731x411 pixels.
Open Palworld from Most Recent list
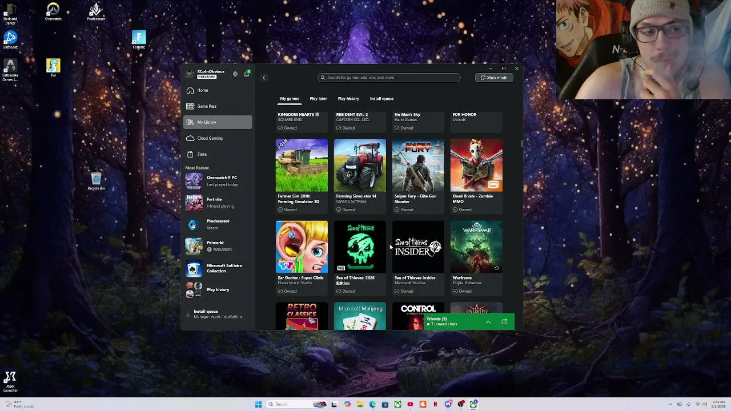tap(218, 246)
